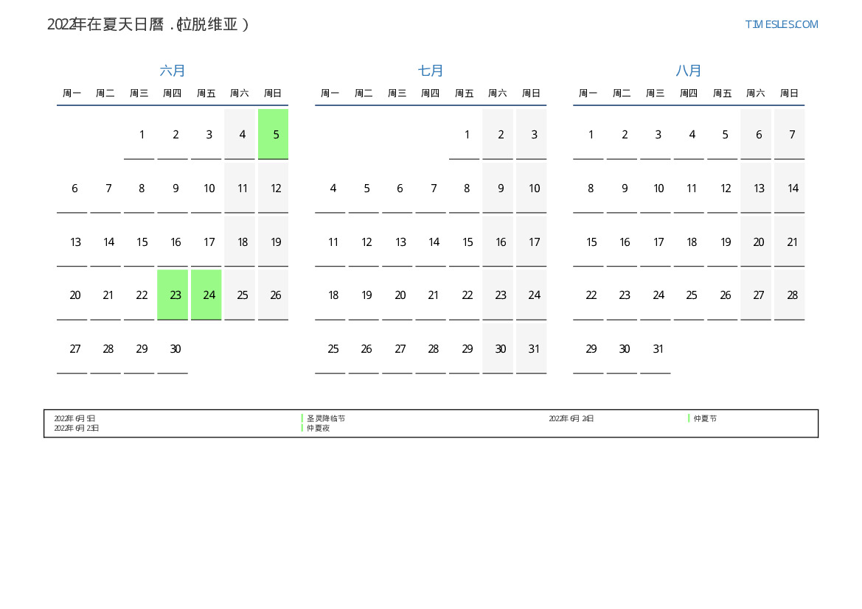
Task: Select June 19 Sunday cell
Action: pos(274,242)
